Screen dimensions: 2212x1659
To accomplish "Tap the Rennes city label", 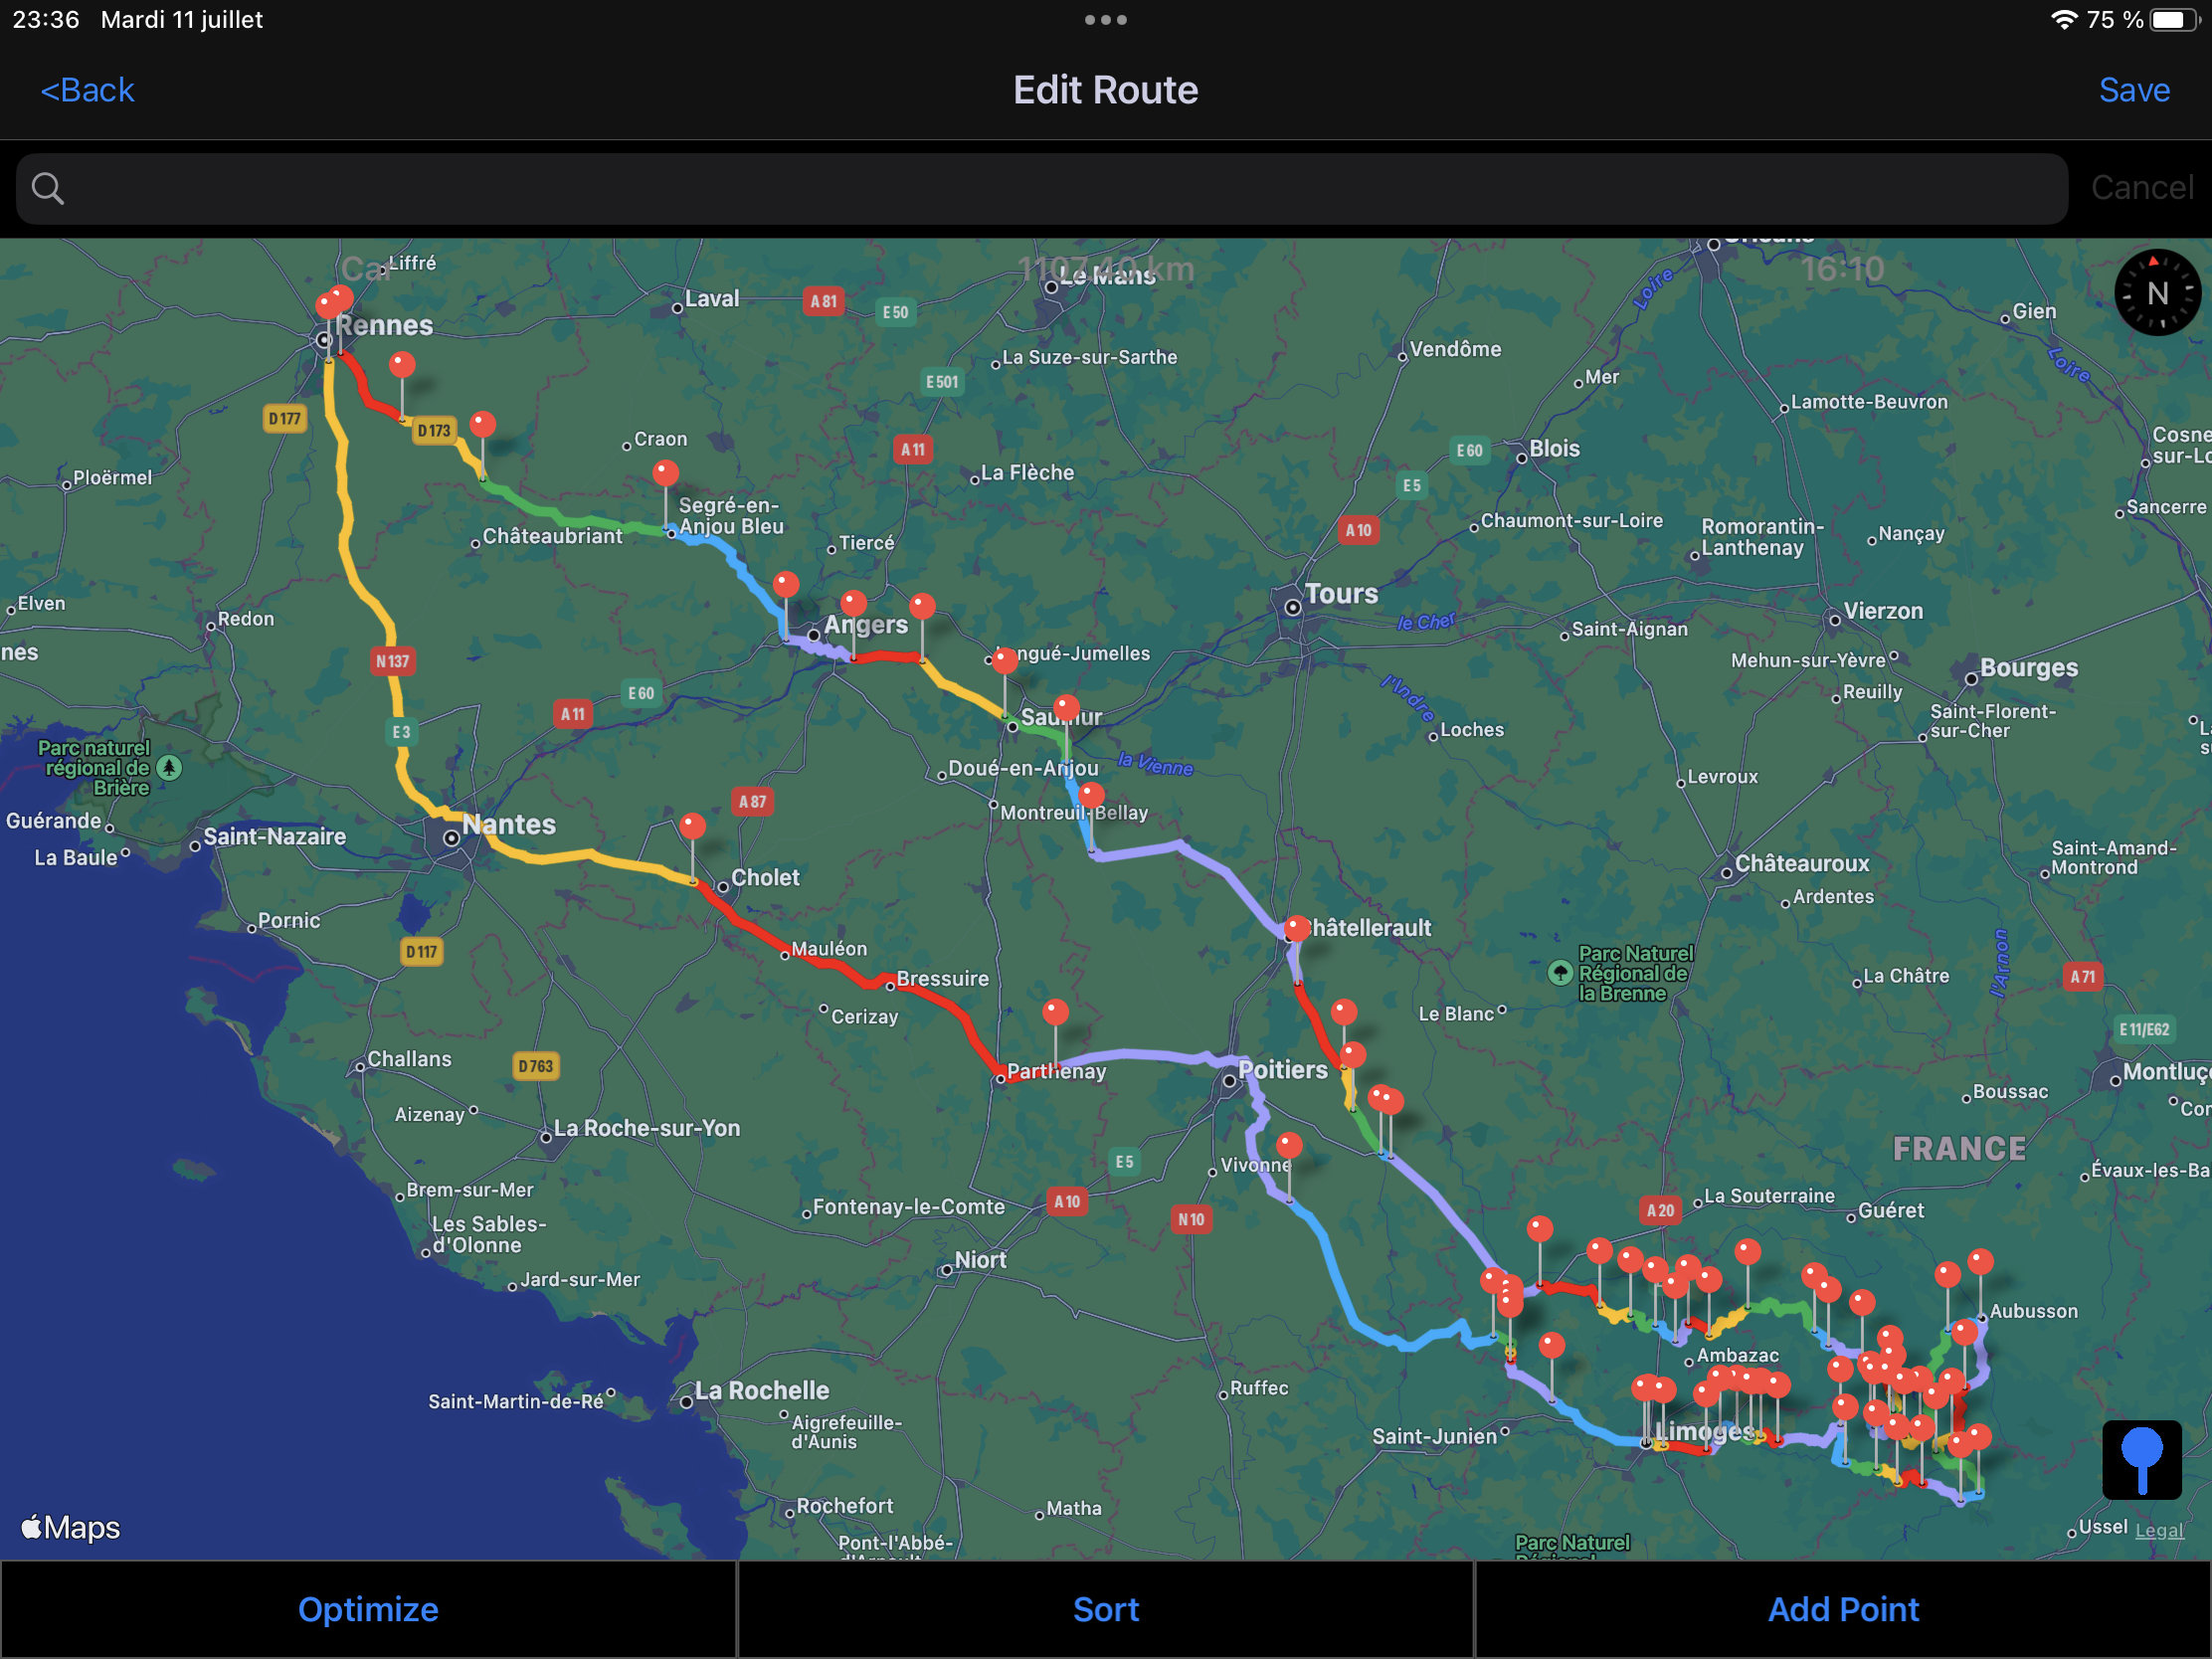I will coord(384,326).
